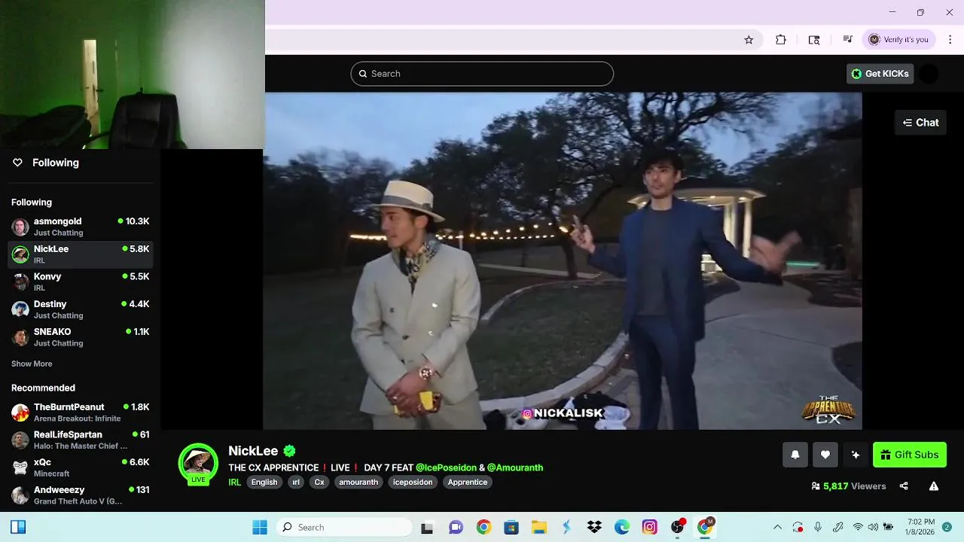This screenshot has width=964, height=542.
Task: Open OBS Studio from taskbar
Action: tap(678, 527)
